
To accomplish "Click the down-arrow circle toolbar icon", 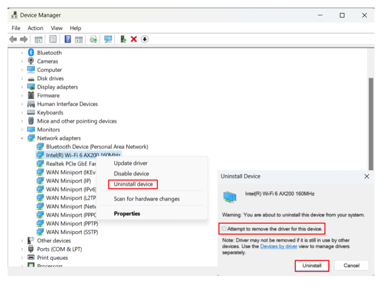I will pyautogui.click(x=145, y=39).
